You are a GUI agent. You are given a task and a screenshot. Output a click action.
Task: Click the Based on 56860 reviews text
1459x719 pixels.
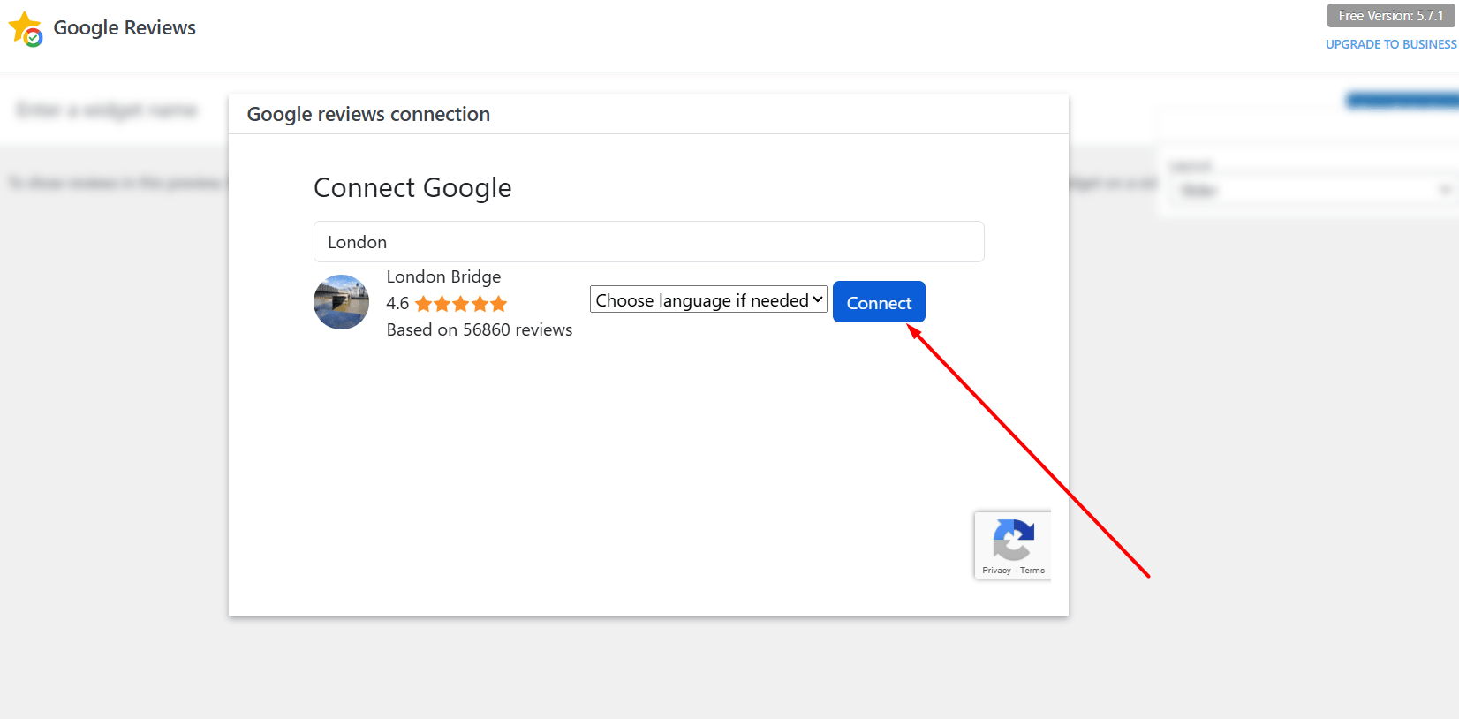pyautogui.click(x=480, y=329)
